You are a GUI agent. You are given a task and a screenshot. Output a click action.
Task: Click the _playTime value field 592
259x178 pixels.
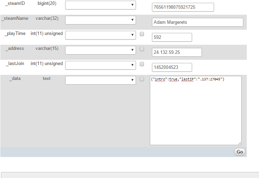[172, 37]
